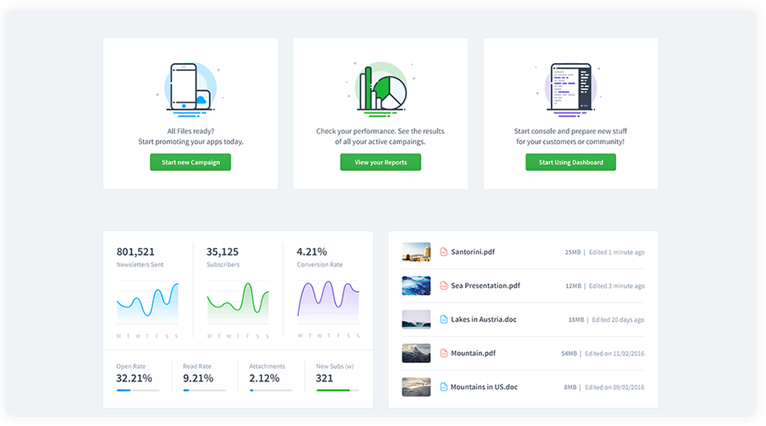This screenshot has width=766, height=426.
Task: Click the PDF icon beside Mountain.pdf
Action: point(444,354)
